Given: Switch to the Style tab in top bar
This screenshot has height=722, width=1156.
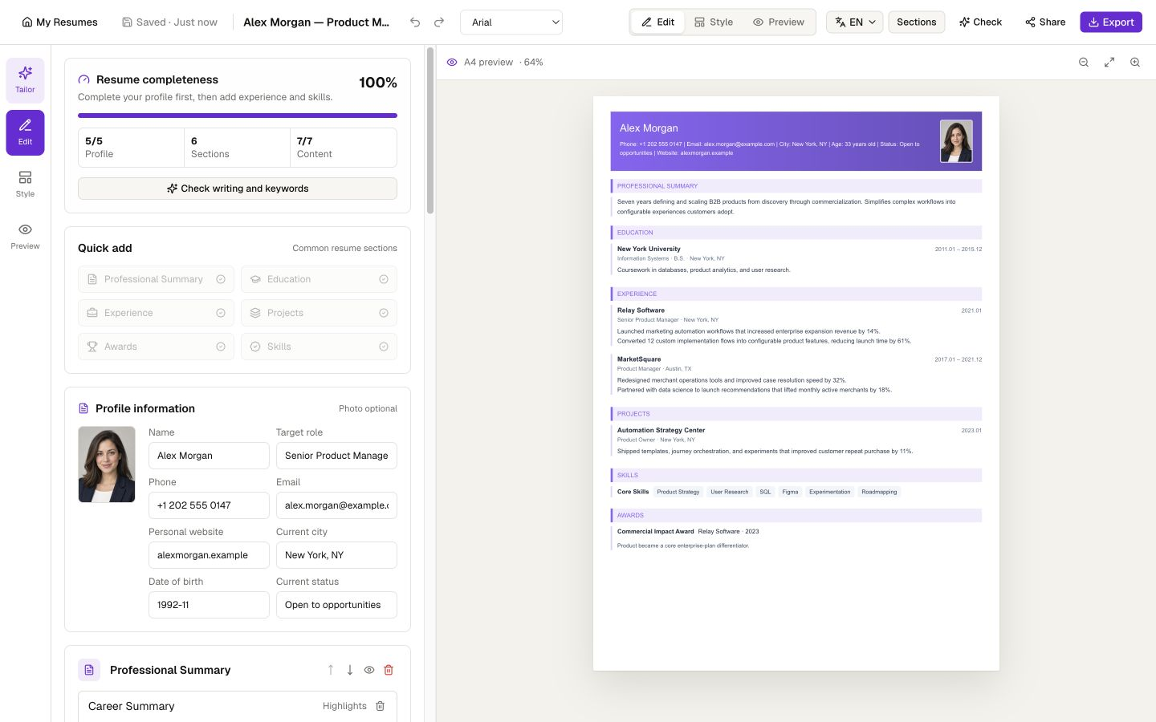Looking at the screenshot, I should click(714, 22).
